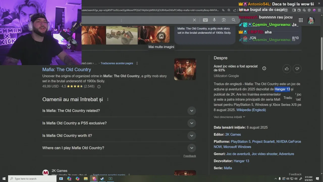Open more options beside Traducerea acestei pagini
Screen dimensions: 323x182
[137, 63]
